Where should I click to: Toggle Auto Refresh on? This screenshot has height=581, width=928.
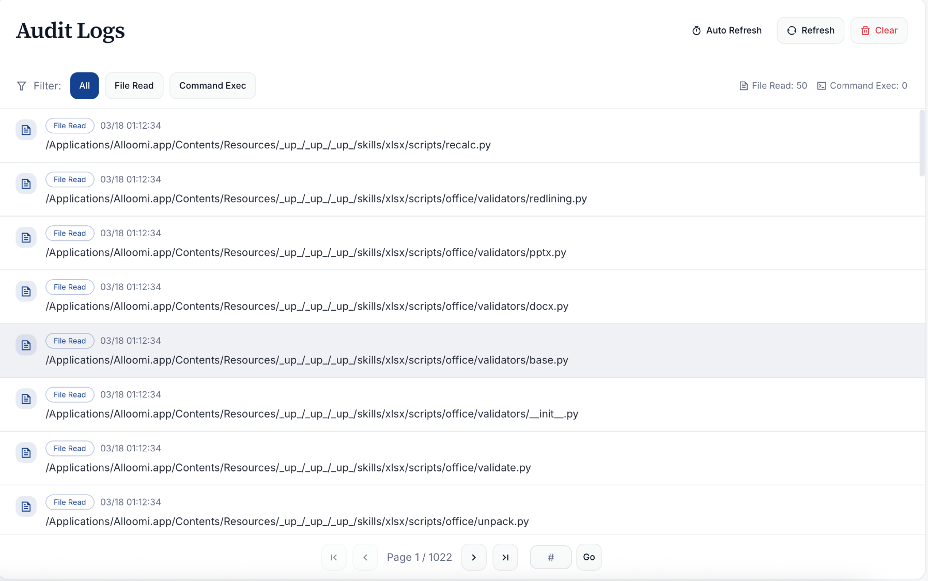click(x=726, y=30)
